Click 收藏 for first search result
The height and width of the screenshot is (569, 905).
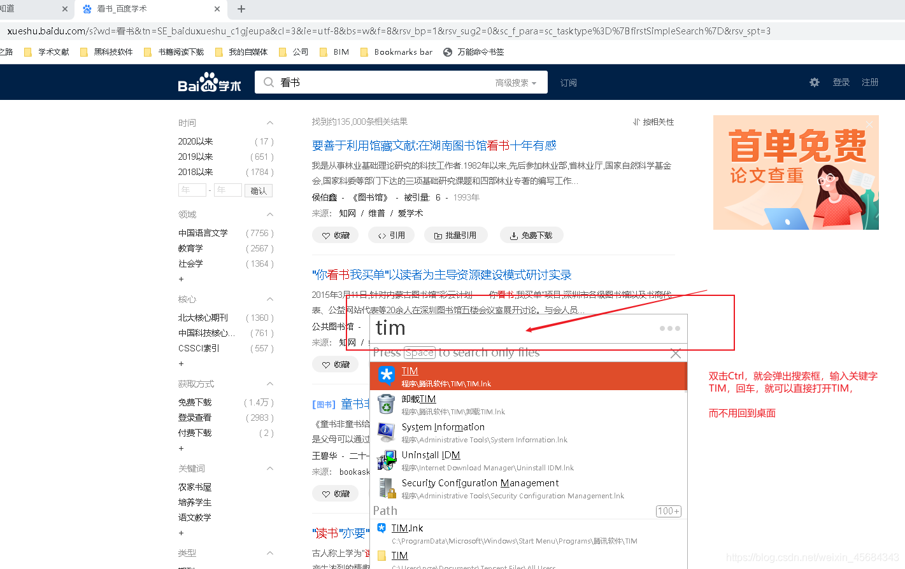coord(336,235)
